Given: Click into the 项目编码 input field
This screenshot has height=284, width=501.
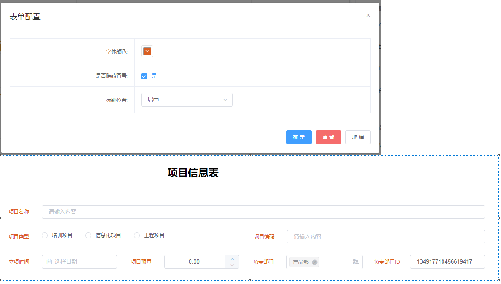Looking at the screenshot, I should click(x=385, y=237).
